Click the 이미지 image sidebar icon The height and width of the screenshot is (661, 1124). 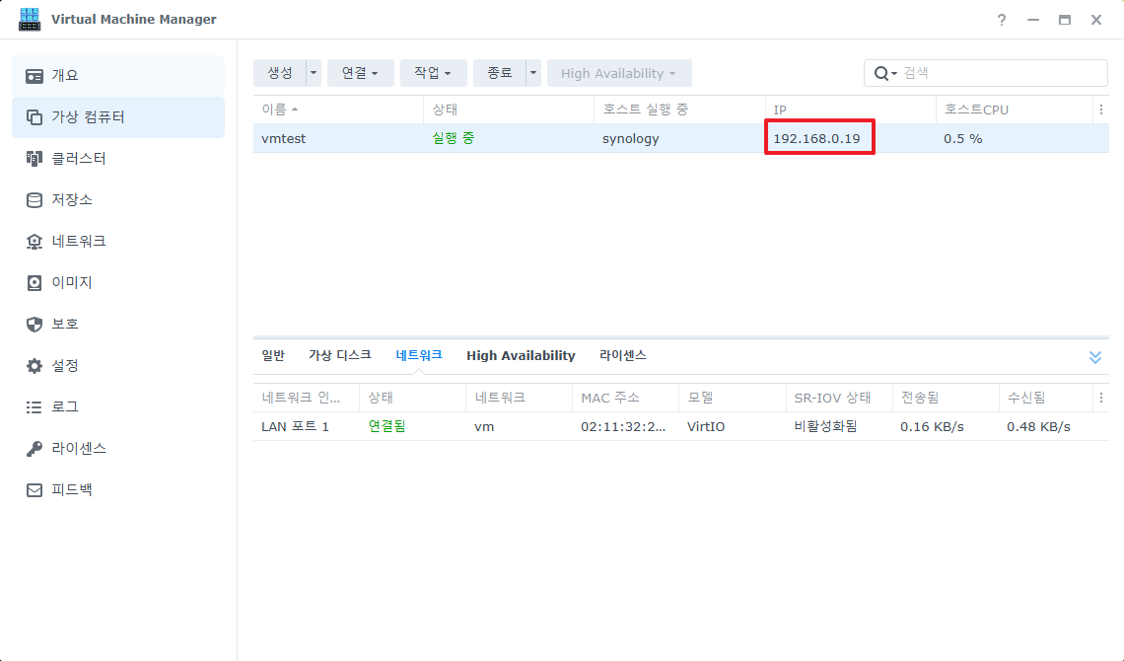pyautogui.click(x=35, y=283)
